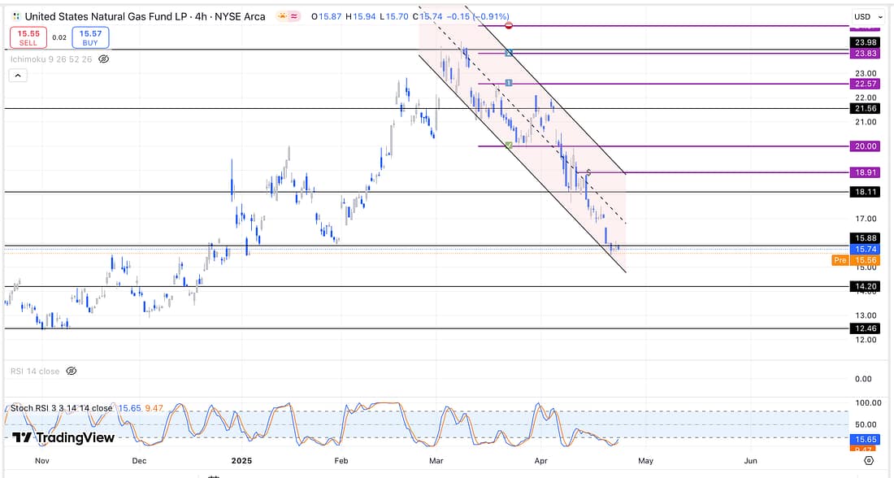
Task: Select the Stoch RSI indicator legend
Action: [61, 408]
